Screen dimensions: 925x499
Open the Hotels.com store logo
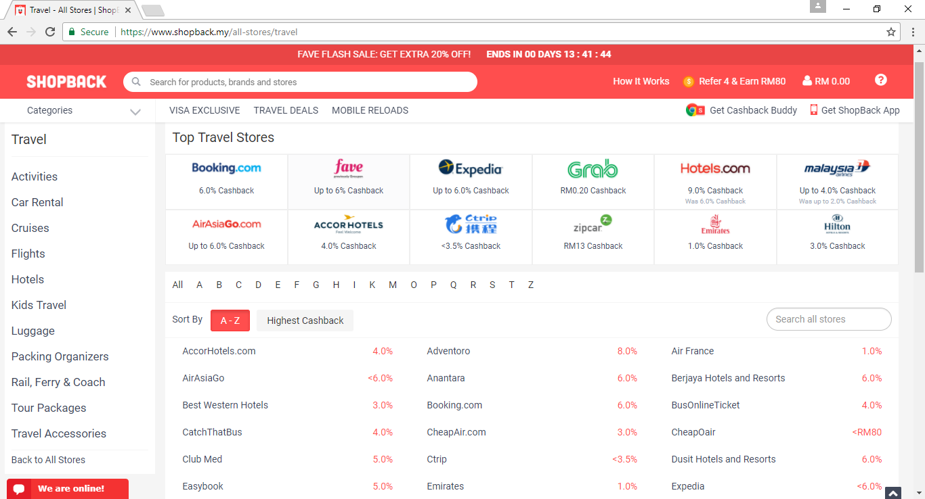click(715, 168)
